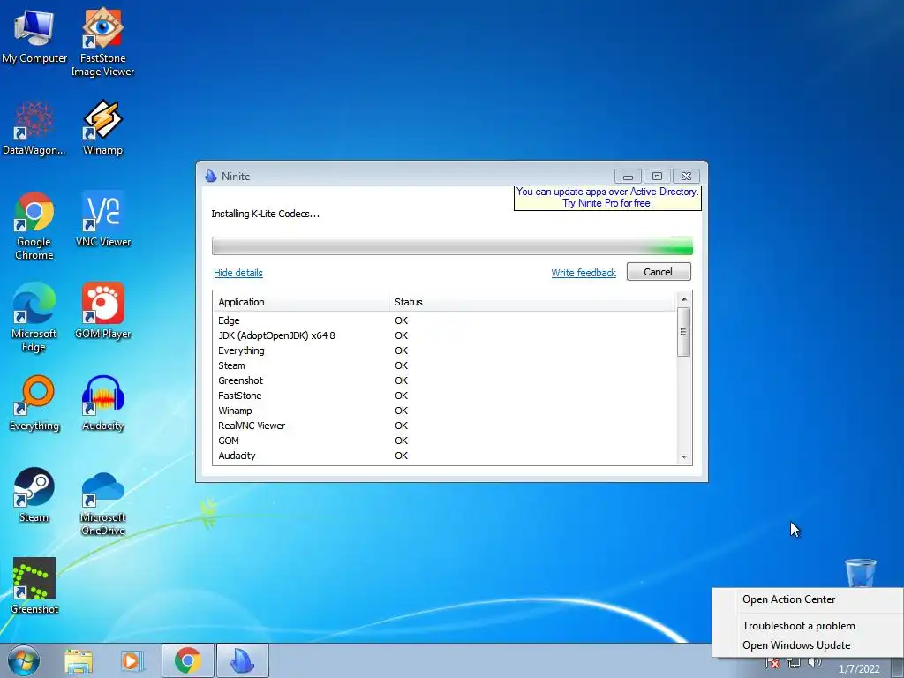The image size is (904, 678).
Task: Click the Ninite icon in window title bar
Action: 211,176
